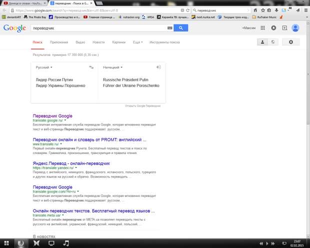The image size is (310, 248).
Task: Bookmark this page with the star
Action: tap(262, 10)
